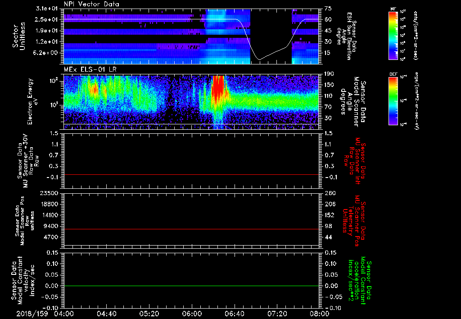The height and width of the screenshot is (319, 461).
Task: Click the "1.2e+01" sector tick label
Action: (x=47, y=42)
